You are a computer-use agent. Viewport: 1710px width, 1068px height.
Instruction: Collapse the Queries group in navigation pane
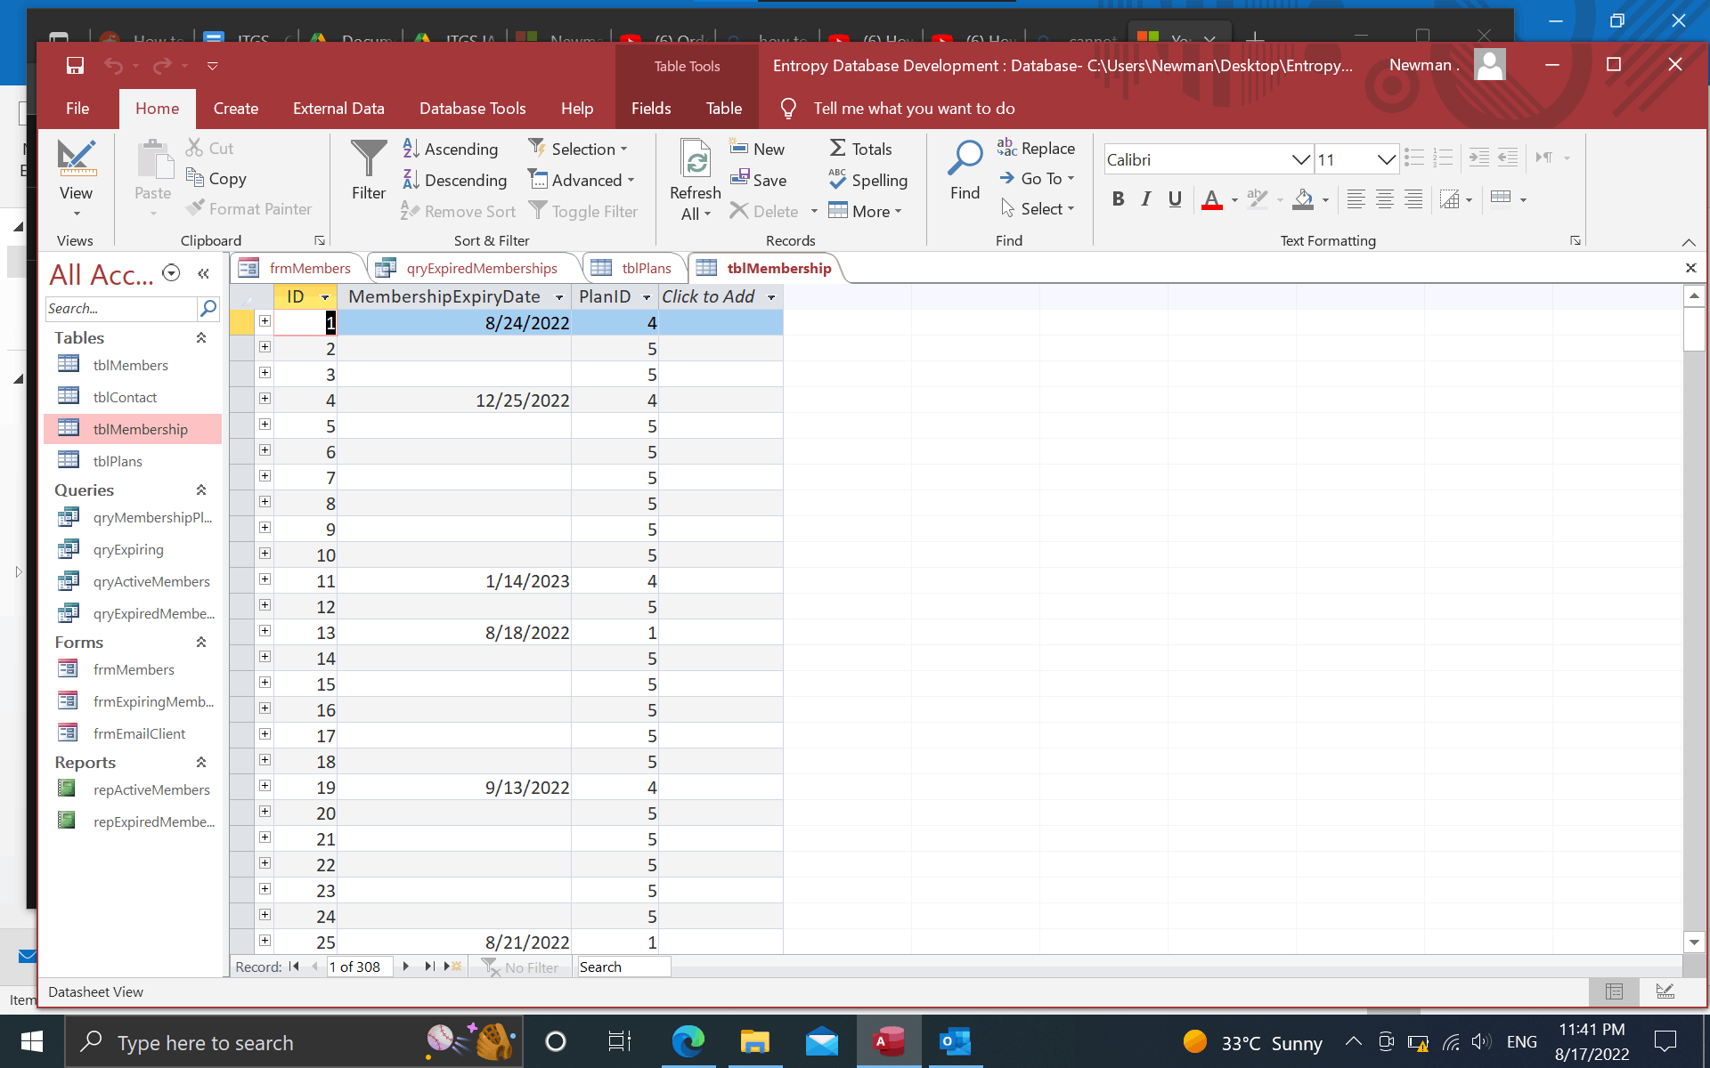[x=201, y=490]
